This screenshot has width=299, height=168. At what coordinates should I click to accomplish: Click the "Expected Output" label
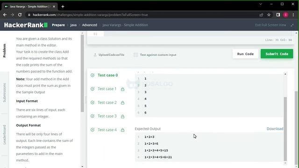point(148,129)
